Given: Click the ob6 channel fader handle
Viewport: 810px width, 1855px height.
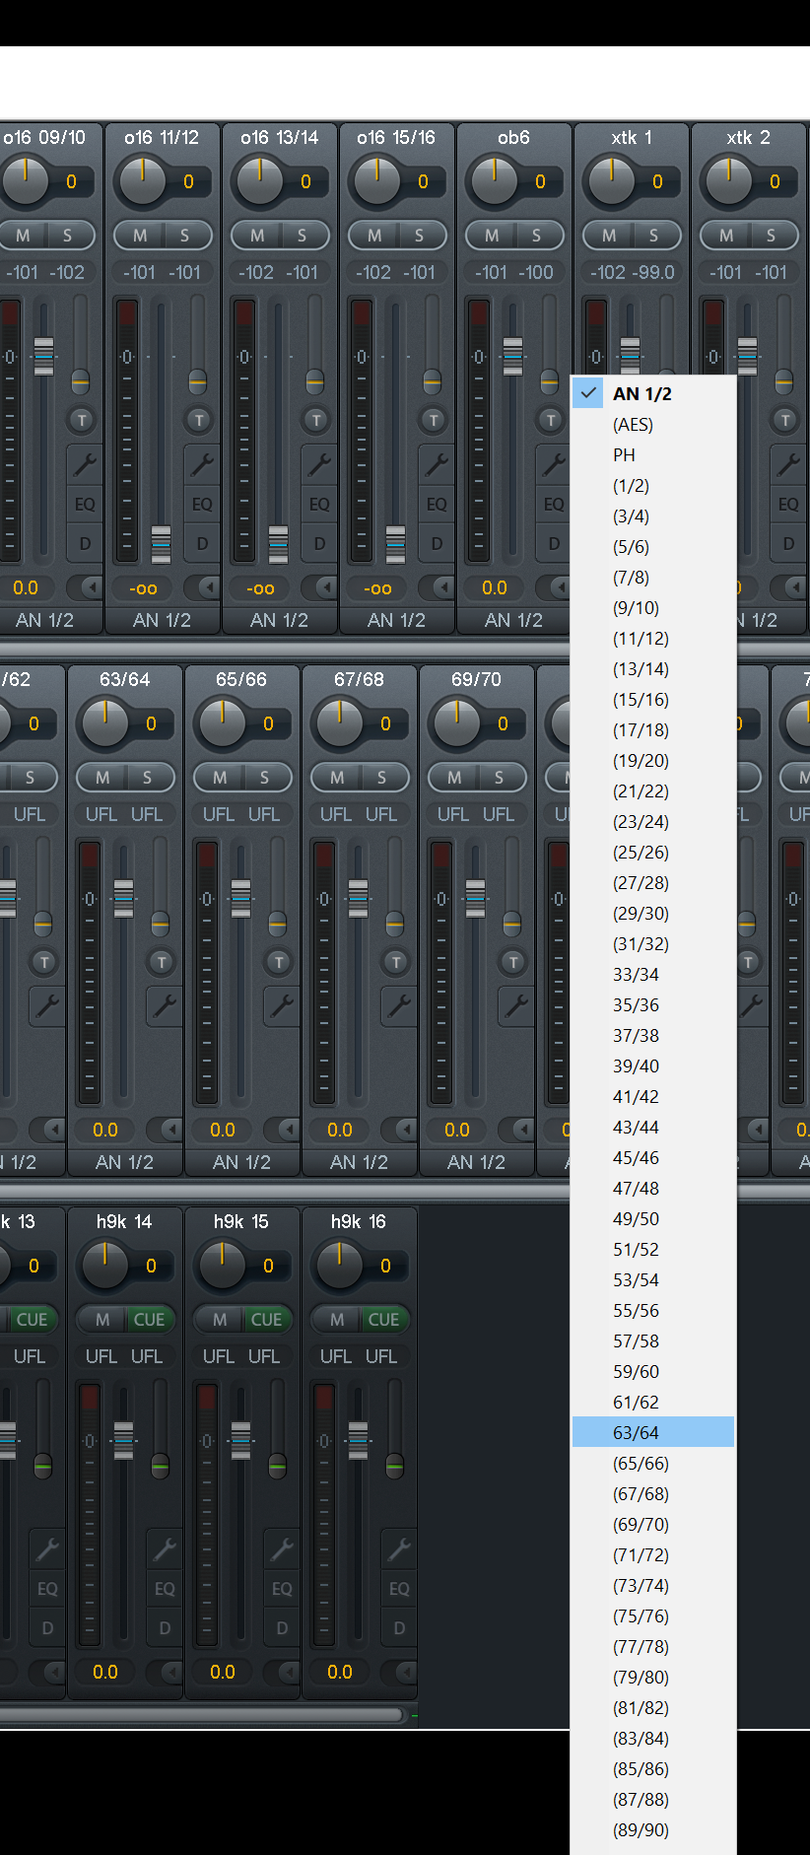Looking at the screenshot, I should [512, 356].
